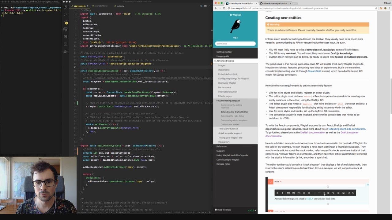
Task: Open Release notes in sidebar
Action: click(x=223, y=164)
